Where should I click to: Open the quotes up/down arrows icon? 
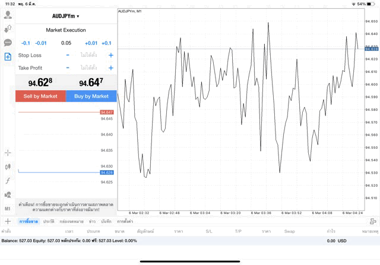[x=8, y=29]
